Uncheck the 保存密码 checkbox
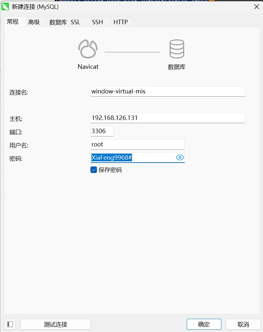The height and width of the screenshot is (332, 263). click(x=94, y=170)
